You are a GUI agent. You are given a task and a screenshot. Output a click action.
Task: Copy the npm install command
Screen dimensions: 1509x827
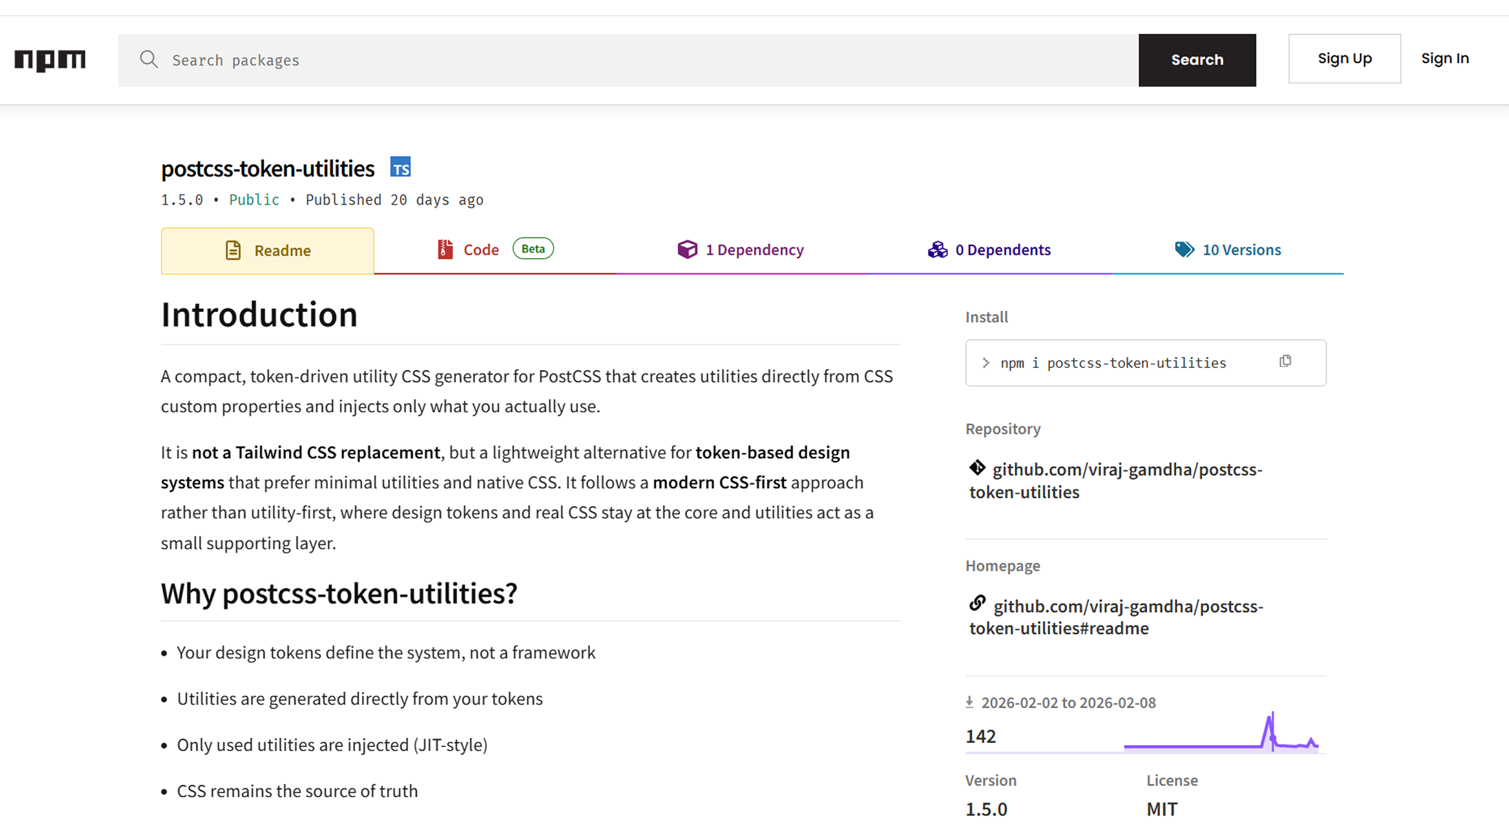(x=1285, y=361)
